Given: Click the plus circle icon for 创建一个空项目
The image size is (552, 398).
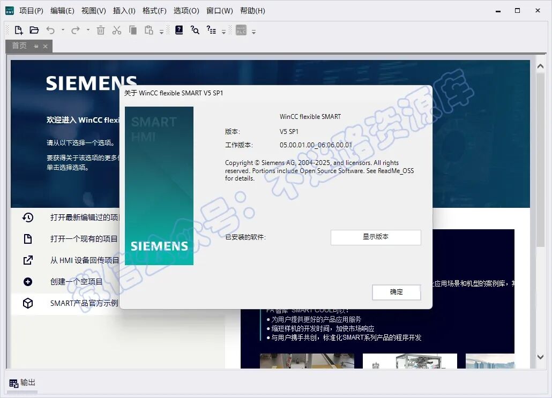Looking at the screenshot, I should click(28, 282).
